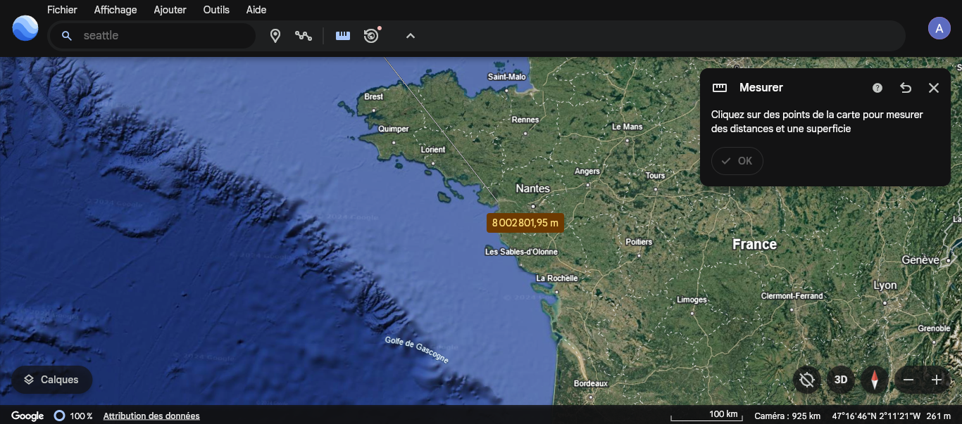This screenshot has height=424, width=962.
Task: Toggle the 3D view button
Action: (x=841, y=380)
